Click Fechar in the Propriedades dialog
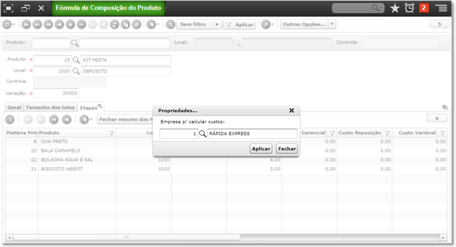The height and width of the screenshot is (247, 456). pyautogui.click(x=287, y=149)
